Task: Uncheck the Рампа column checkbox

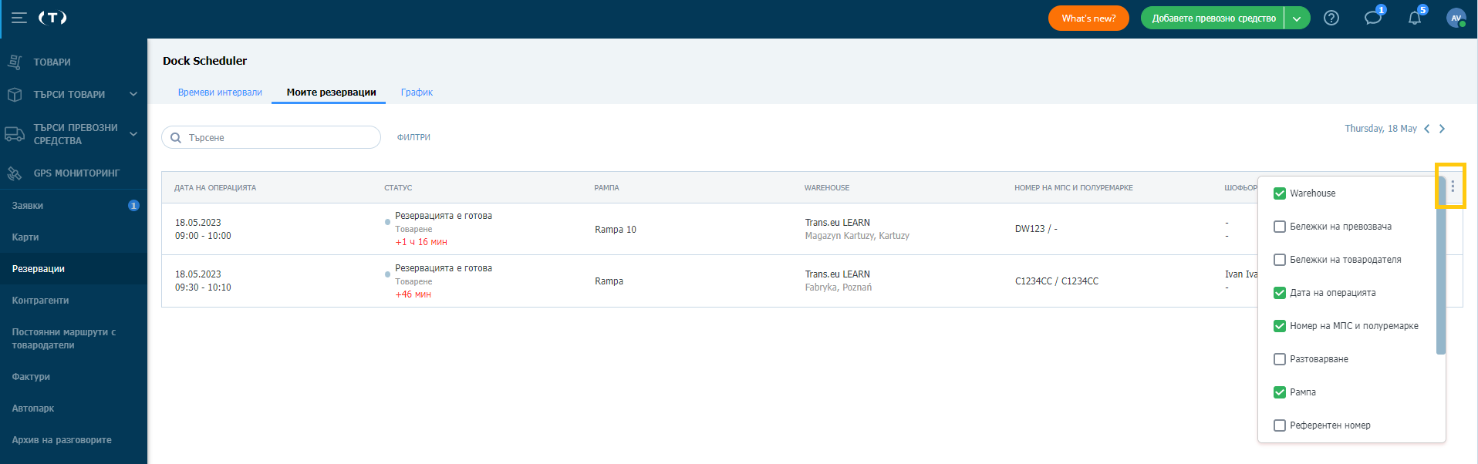Action: 1280,392
